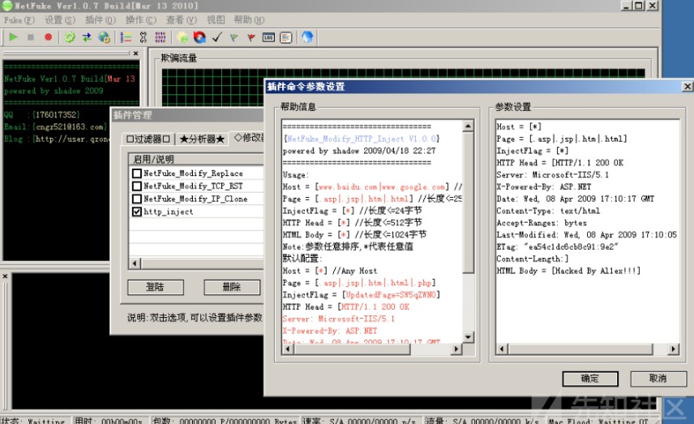Confirm settings with the 确定 button

point(590,379)
